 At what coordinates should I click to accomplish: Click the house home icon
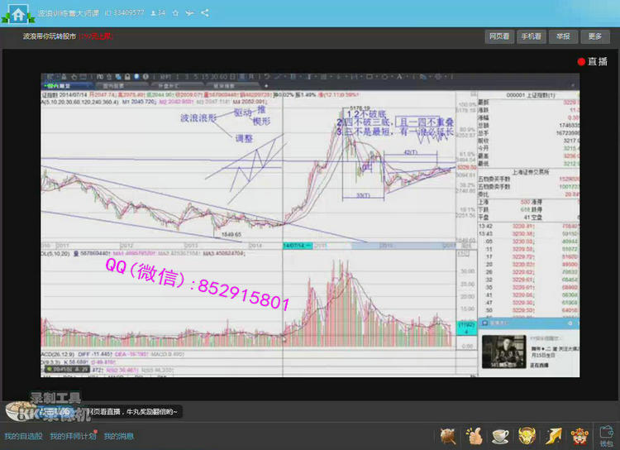point(17,14)
